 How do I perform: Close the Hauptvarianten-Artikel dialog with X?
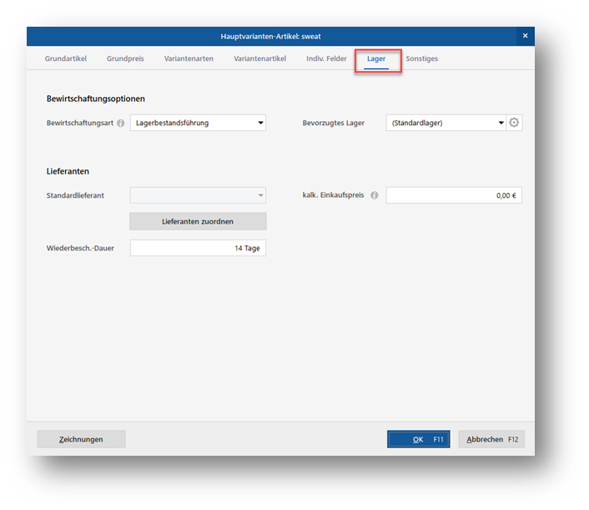(525, 36)
